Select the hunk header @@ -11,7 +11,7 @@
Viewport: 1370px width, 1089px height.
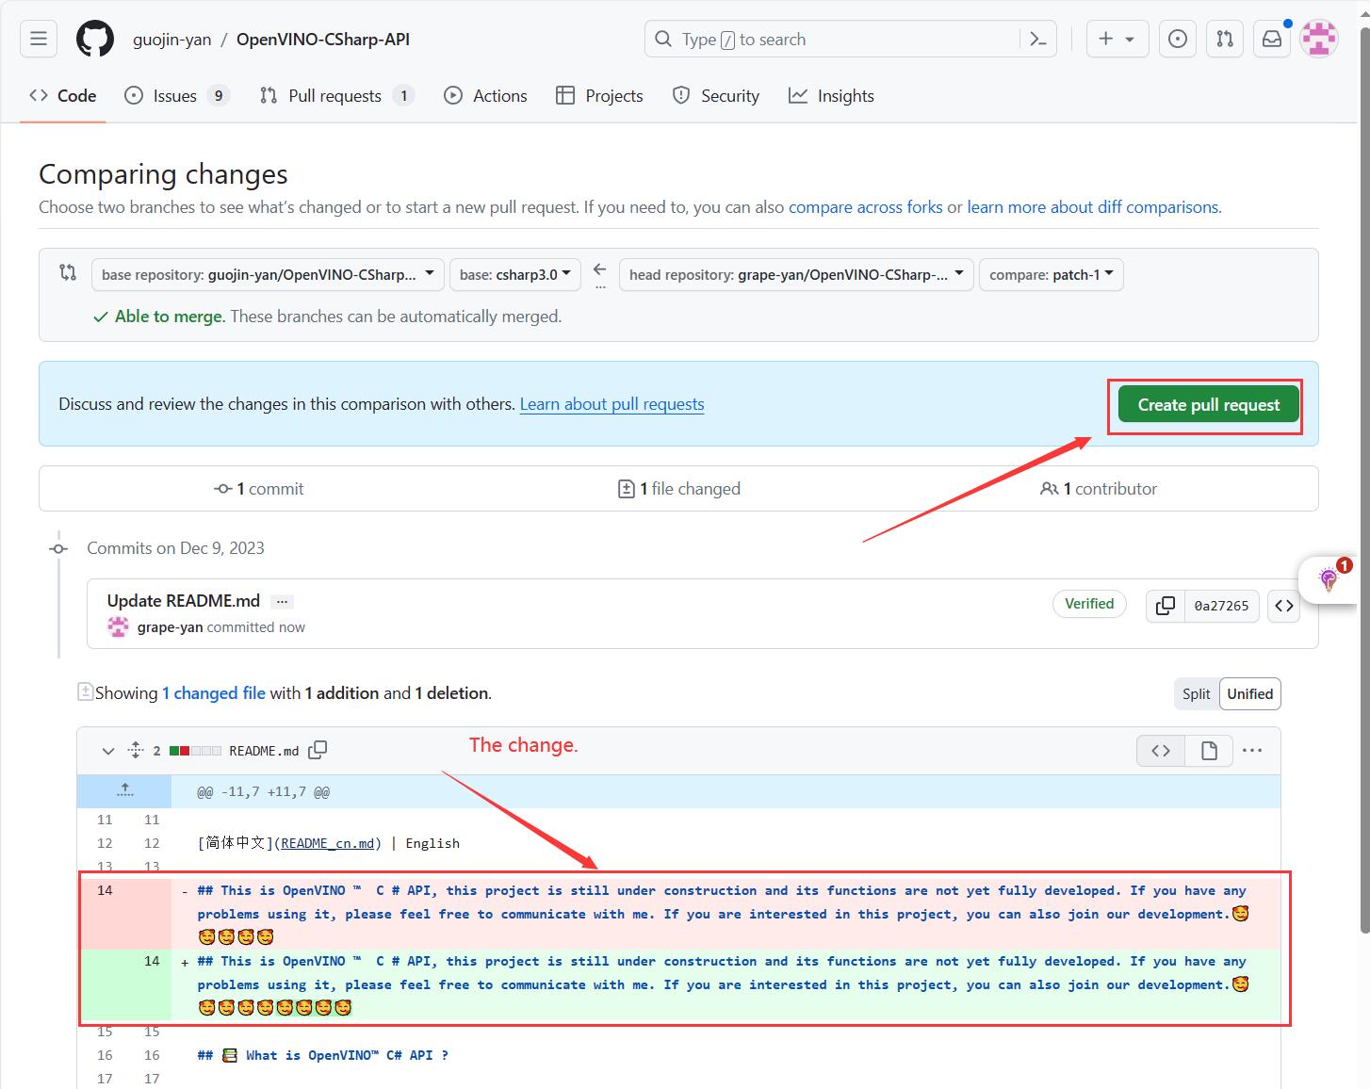tap(263, 792)
